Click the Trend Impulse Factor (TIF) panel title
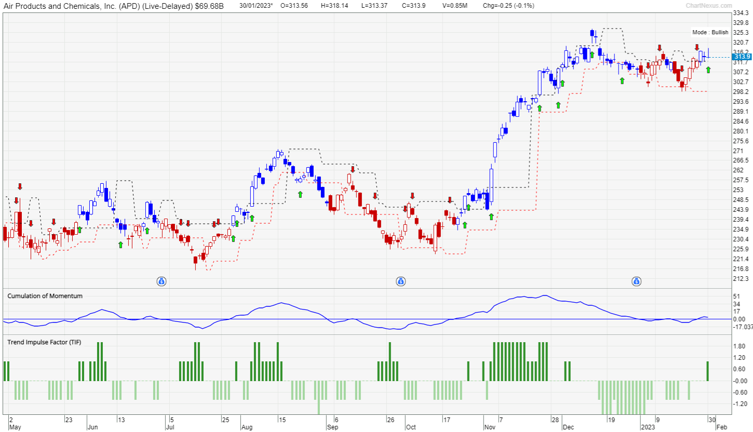753x432 pixels. (44, 342)
